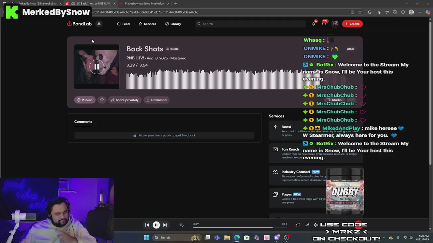Open system tray microphone icon
433x243 pixels.
coord(398,238)
